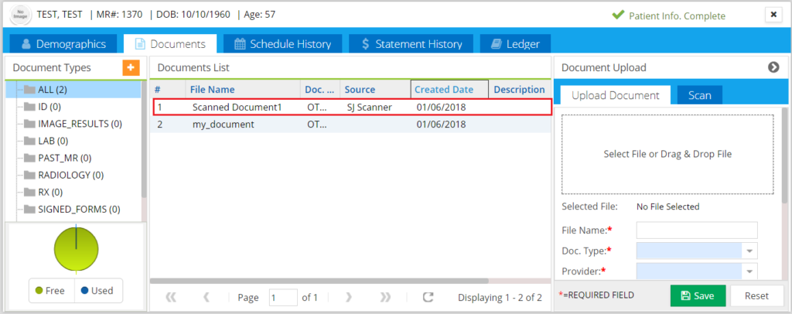The height and width of the screenshot is (314, 792).
Task: Click the No File Selected text
Action: (x=667, y=206)
